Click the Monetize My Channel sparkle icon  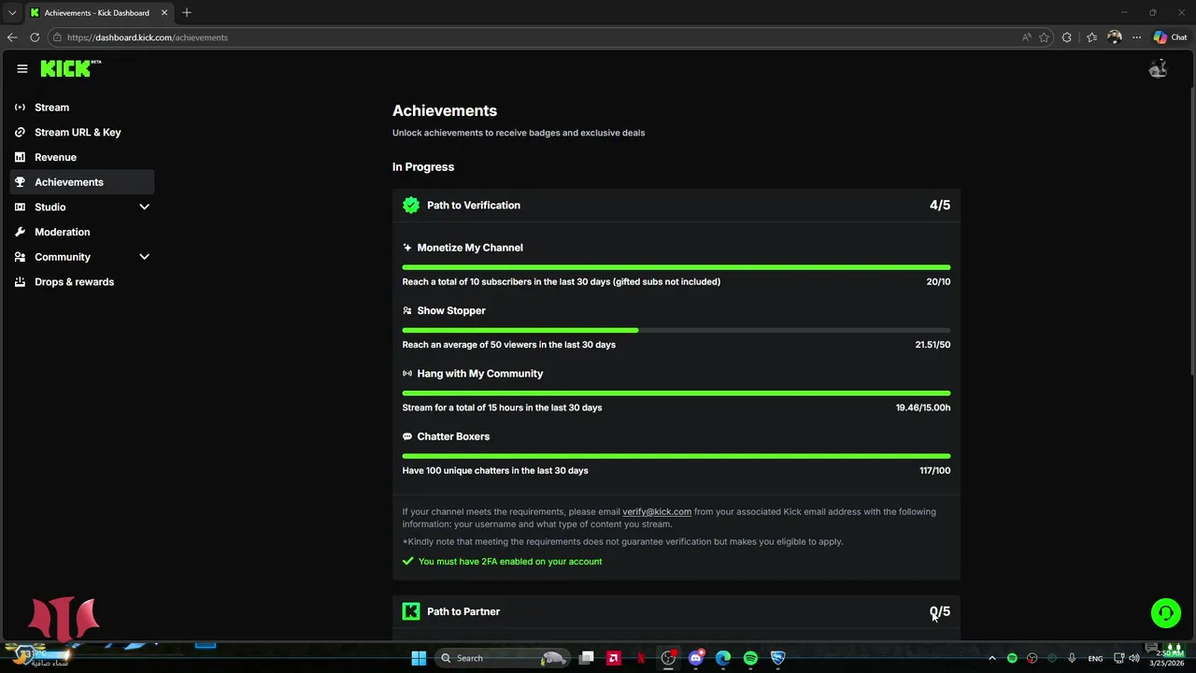click(407, 248)
